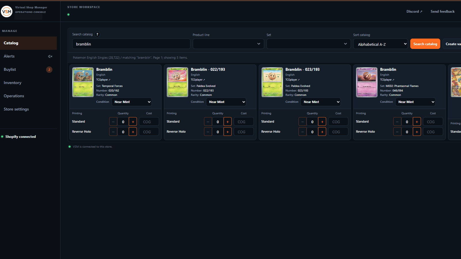Screen dimensions: 461x259
Task: Increase Reverse Holo quantity for Bramblin 023/193
Action: tap(322, 132)
